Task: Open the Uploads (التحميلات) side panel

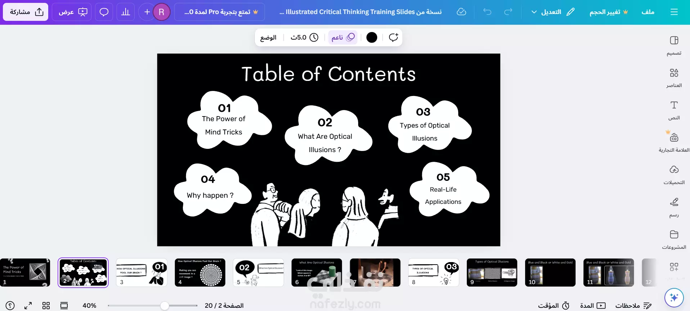Action: click(x=674, y=175)
